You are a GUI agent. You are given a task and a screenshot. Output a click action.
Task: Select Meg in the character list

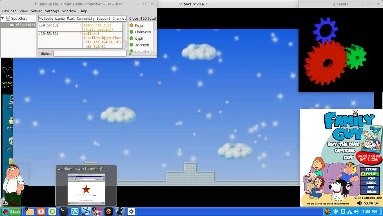370,188
